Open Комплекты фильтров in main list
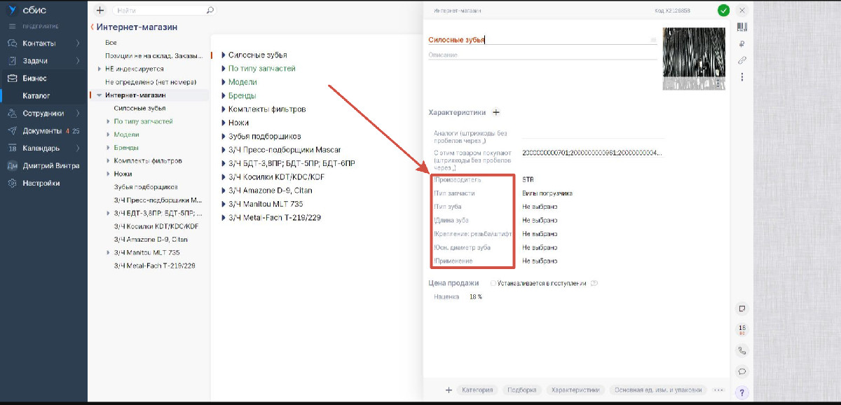 pos(267,109)
